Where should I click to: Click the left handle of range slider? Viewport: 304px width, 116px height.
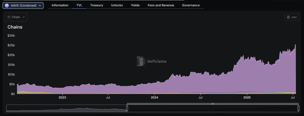(127, 108)
